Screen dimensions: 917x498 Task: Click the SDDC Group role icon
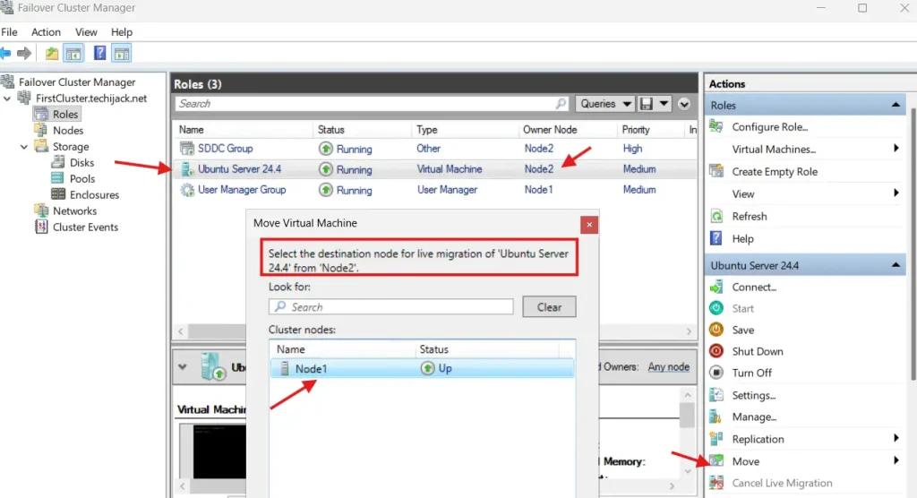point(186,149)
